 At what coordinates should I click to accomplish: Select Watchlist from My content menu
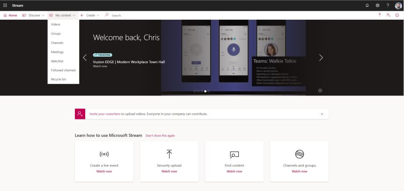coord(57,61)
